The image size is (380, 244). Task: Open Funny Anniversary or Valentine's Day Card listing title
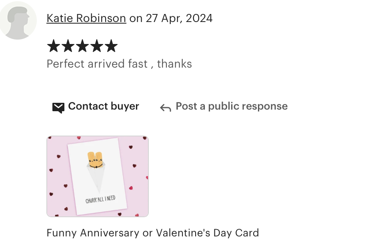click(x=153, y=233)
